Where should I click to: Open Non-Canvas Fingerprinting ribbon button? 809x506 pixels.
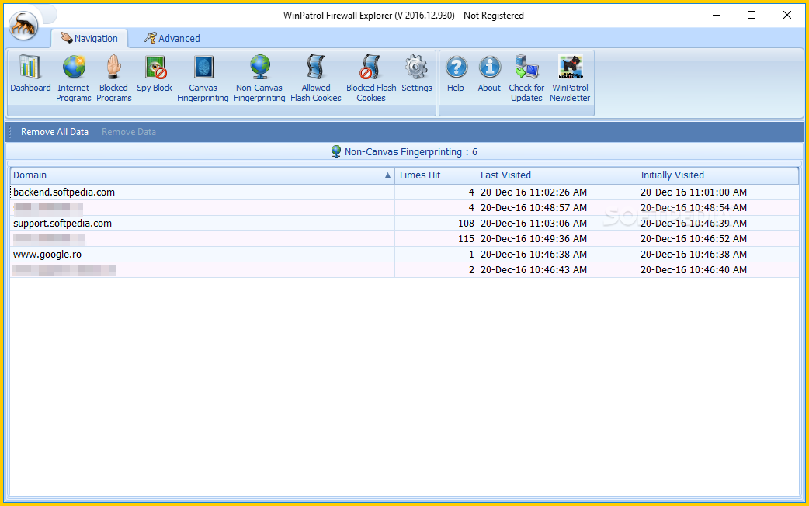pos(259,78)
